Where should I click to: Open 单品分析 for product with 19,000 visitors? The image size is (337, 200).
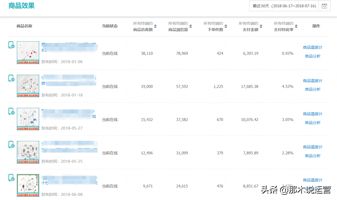click(x=313, y=89)
